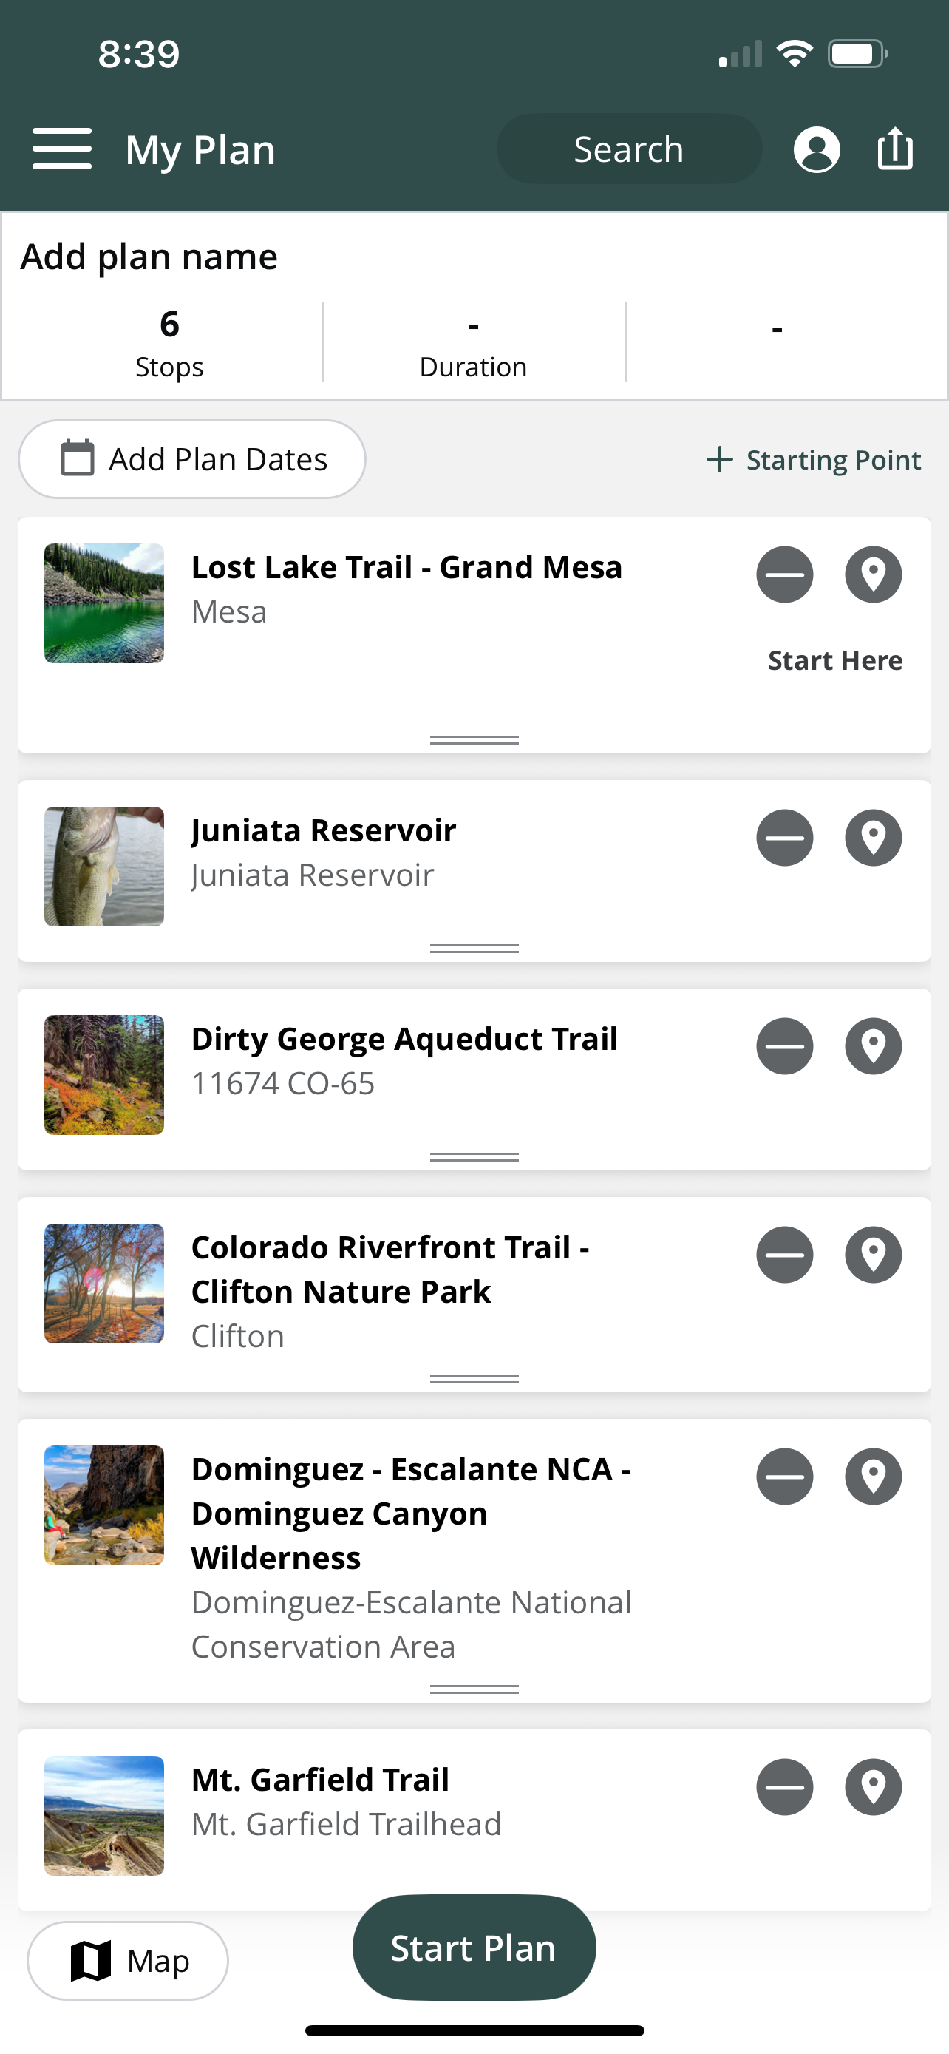Tap Start Here on Lost Lake
949x2054 pixels.
tap(835, 660)
